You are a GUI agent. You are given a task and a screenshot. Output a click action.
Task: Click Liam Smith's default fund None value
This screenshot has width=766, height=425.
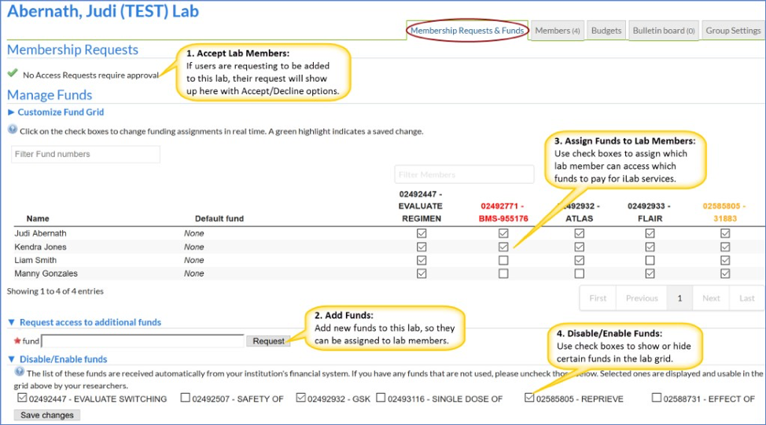point(194,261)
